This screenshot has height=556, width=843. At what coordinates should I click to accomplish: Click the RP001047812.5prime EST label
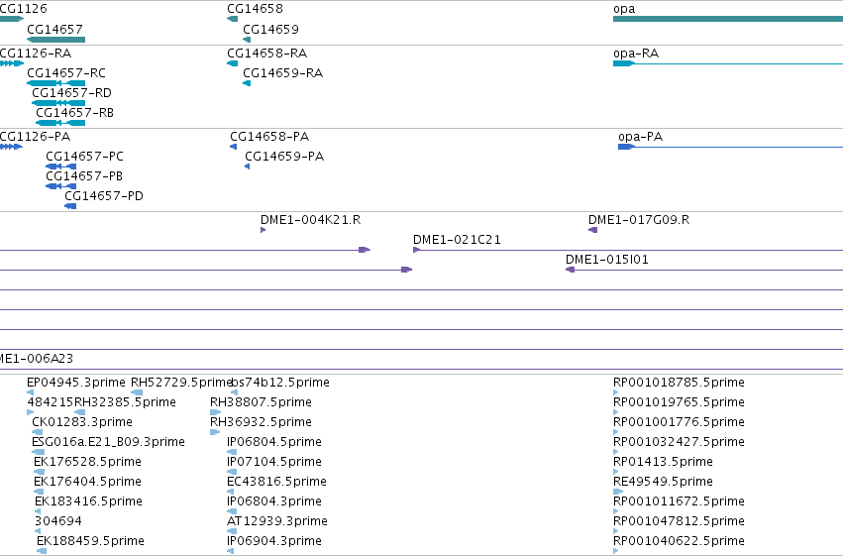click(x=679, y=521)
